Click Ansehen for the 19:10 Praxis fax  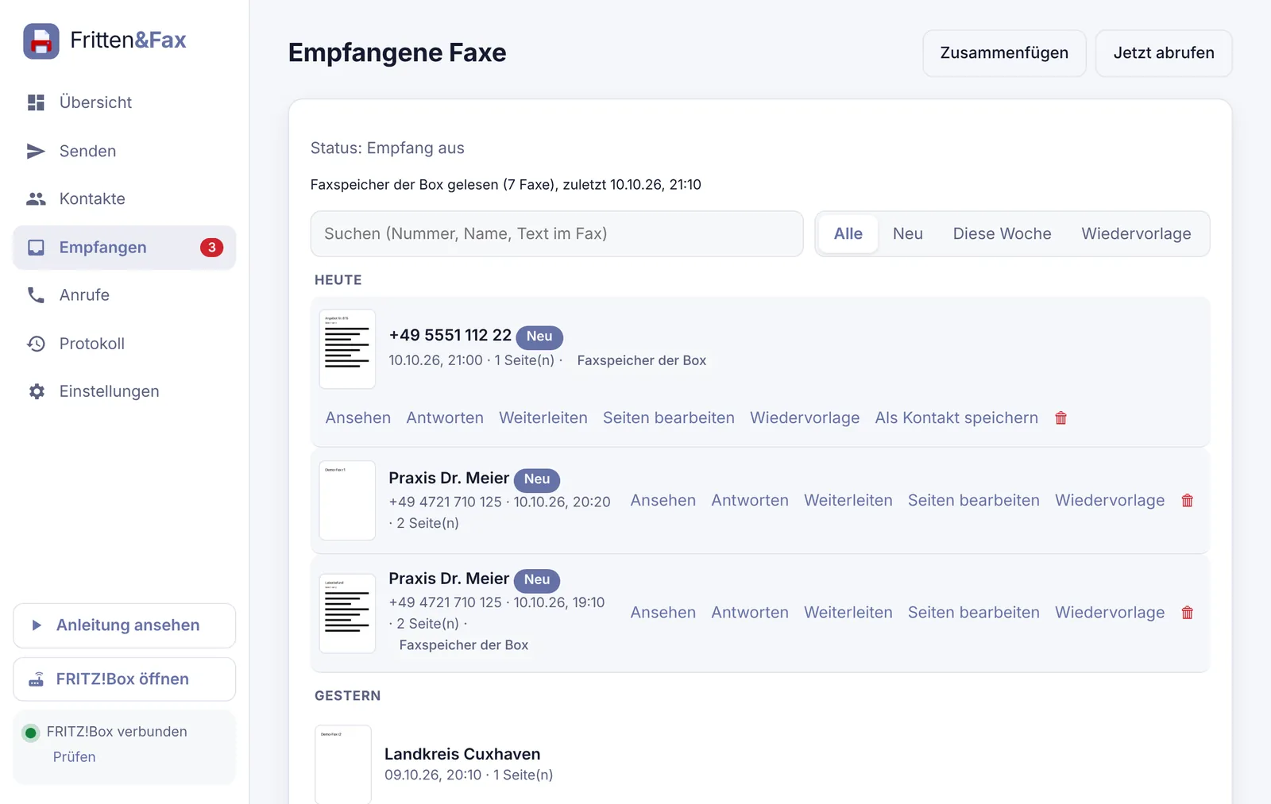click(663, 613)
